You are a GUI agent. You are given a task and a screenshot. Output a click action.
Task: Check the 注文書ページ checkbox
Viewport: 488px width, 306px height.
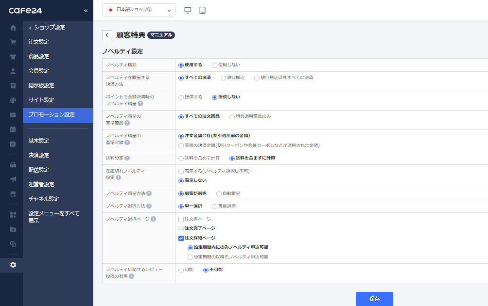tap(181, 219)
